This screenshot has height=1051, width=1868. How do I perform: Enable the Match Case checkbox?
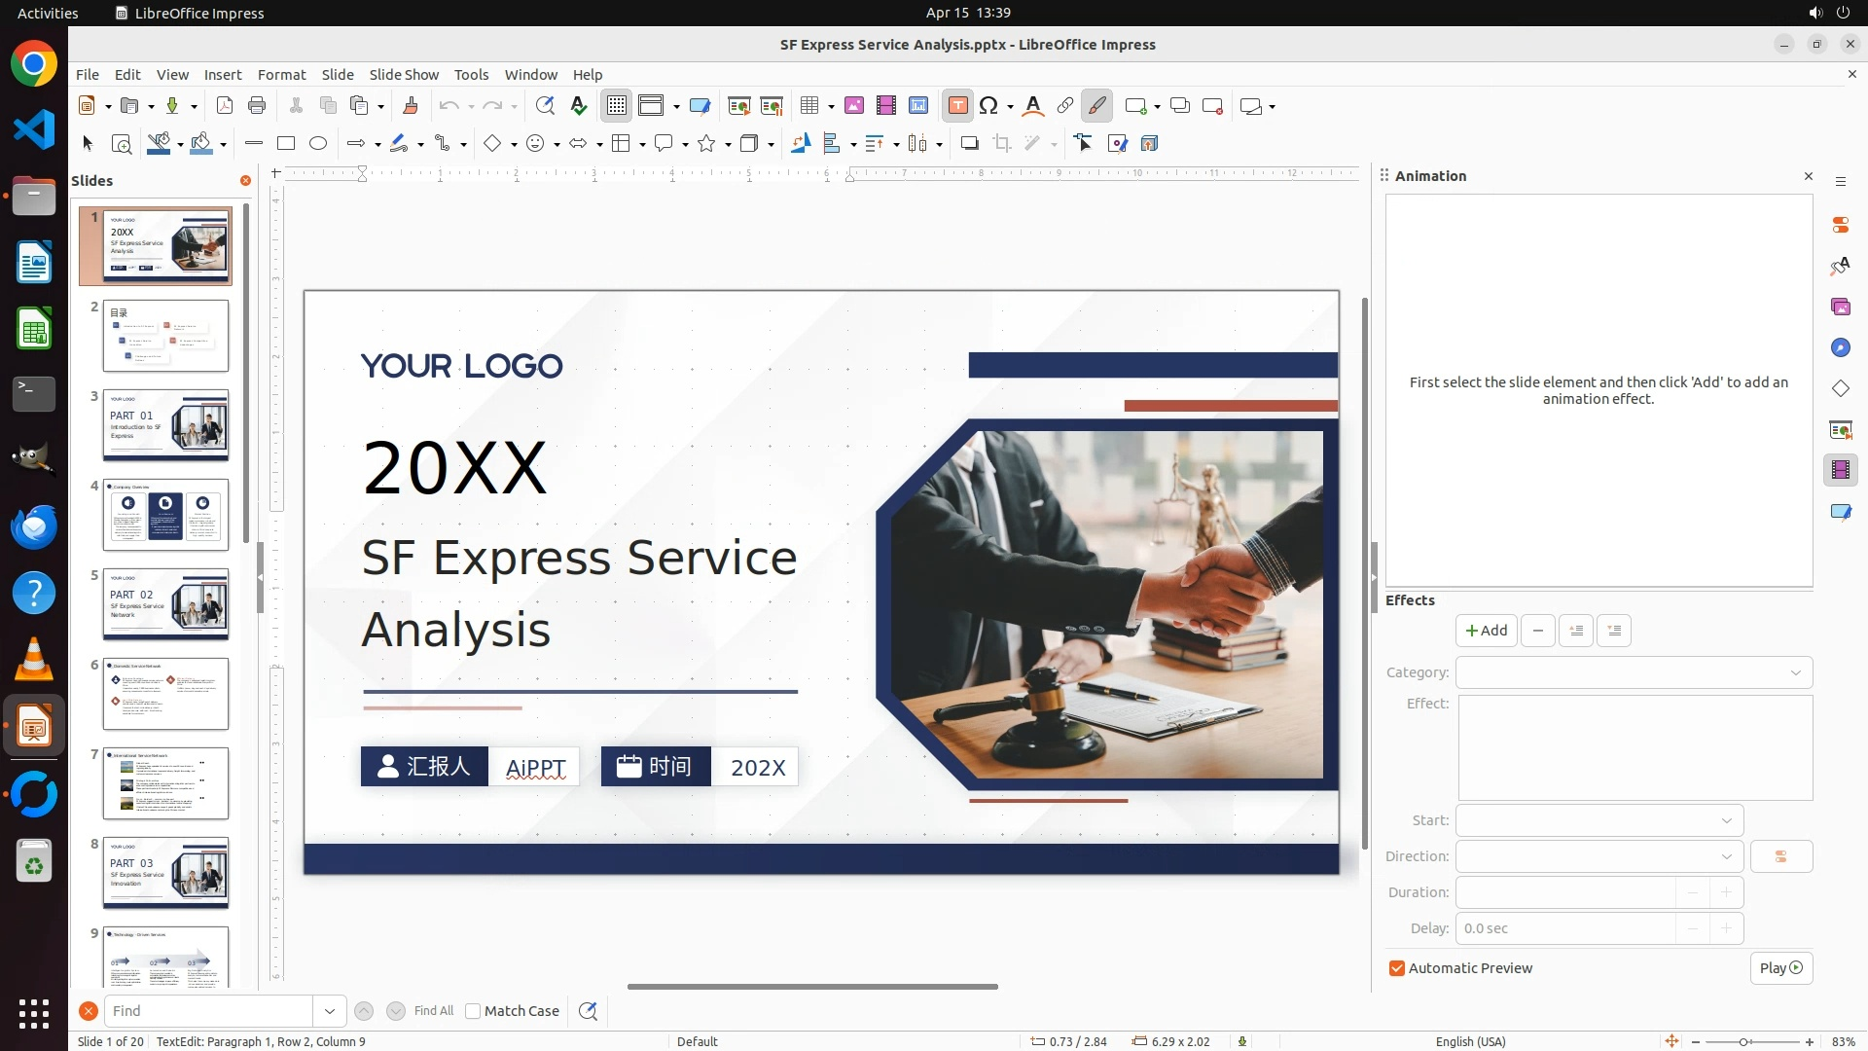(473, 1011)
